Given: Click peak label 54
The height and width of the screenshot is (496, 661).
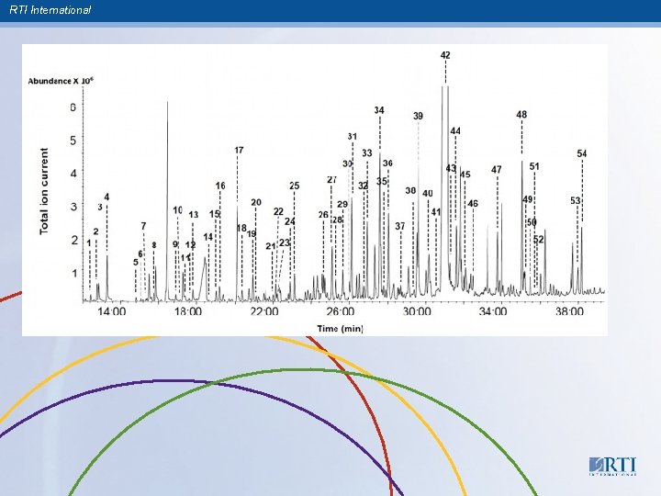Looking at the screenshot, I should (x=582, y=153).
